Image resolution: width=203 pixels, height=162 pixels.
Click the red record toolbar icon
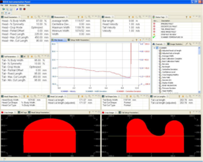[24, 9]
